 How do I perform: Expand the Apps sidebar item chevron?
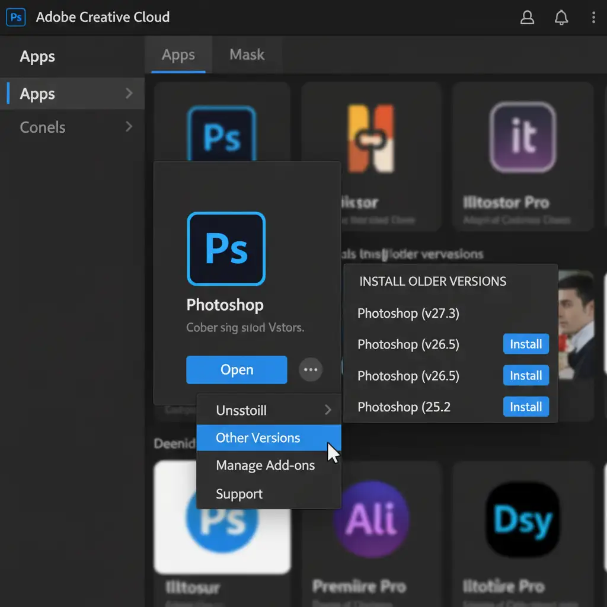129,93
